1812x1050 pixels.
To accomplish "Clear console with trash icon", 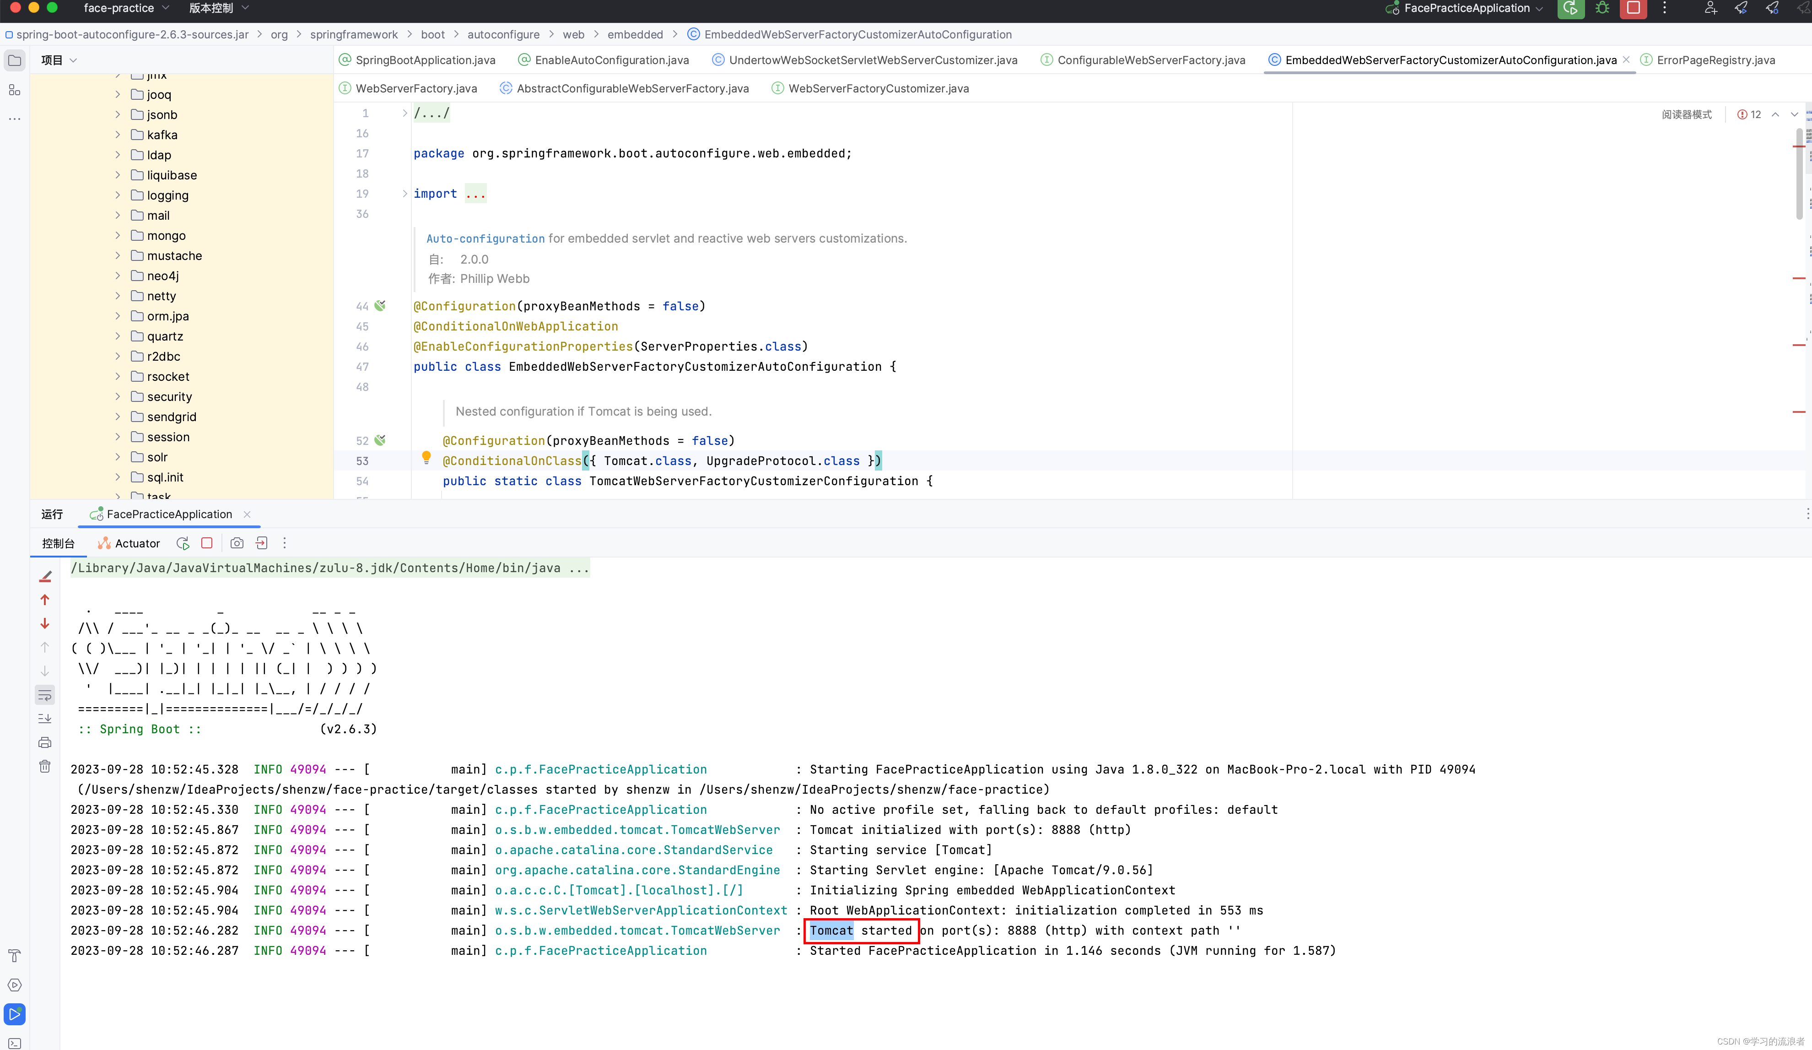I will click(44, 767).
